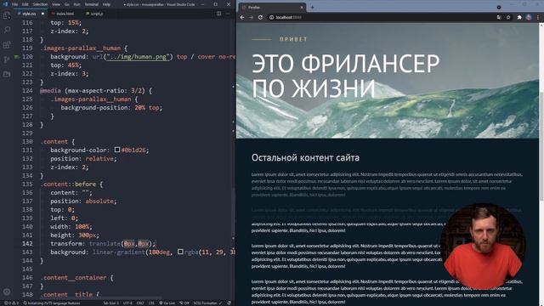The height and width of the screenshot is (306, 544).
Task: Click the color swatch beside #0b1d26
Action: [117, 150]
